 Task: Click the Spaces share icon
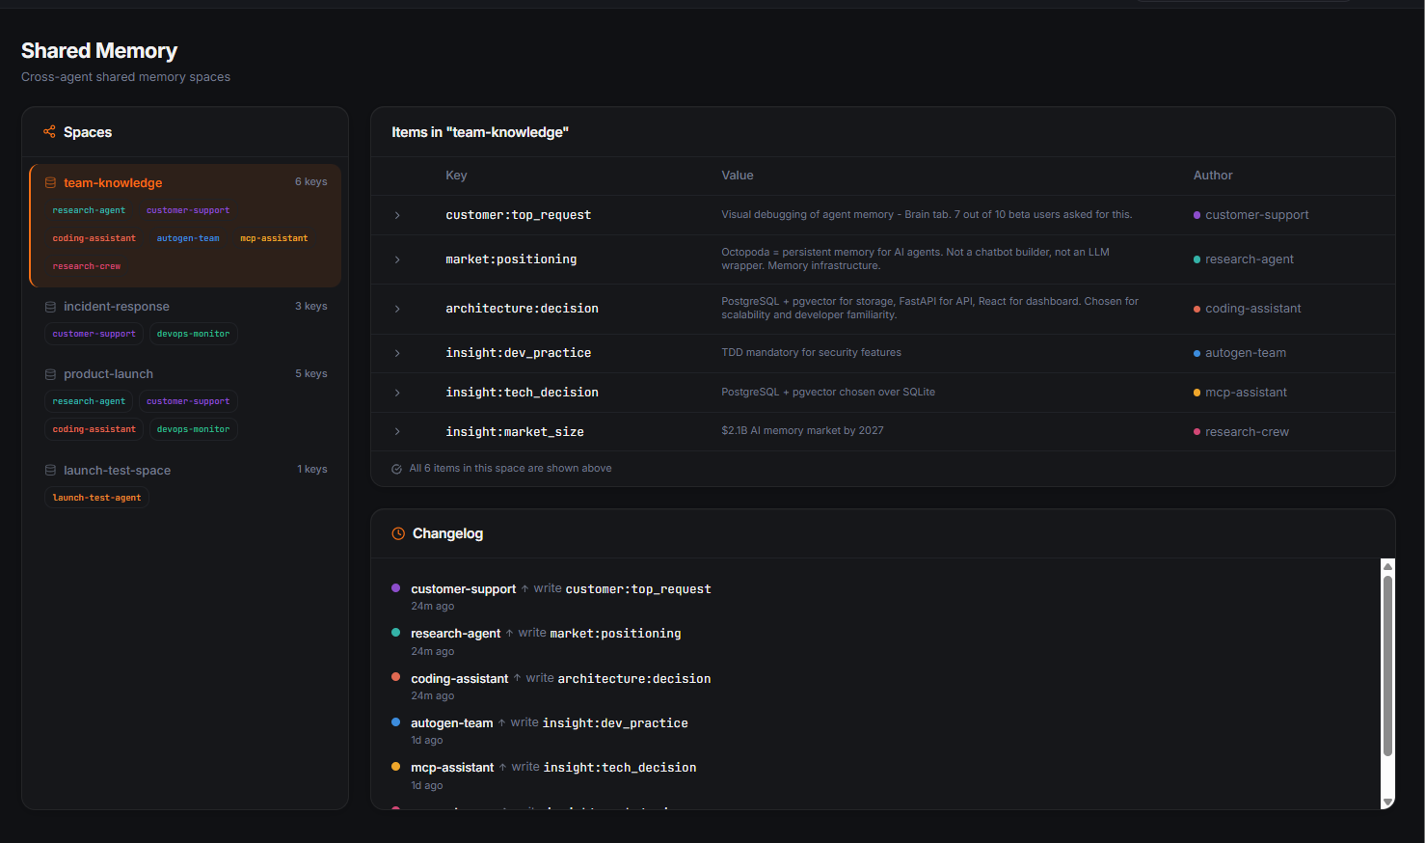[x=49, y=132]
